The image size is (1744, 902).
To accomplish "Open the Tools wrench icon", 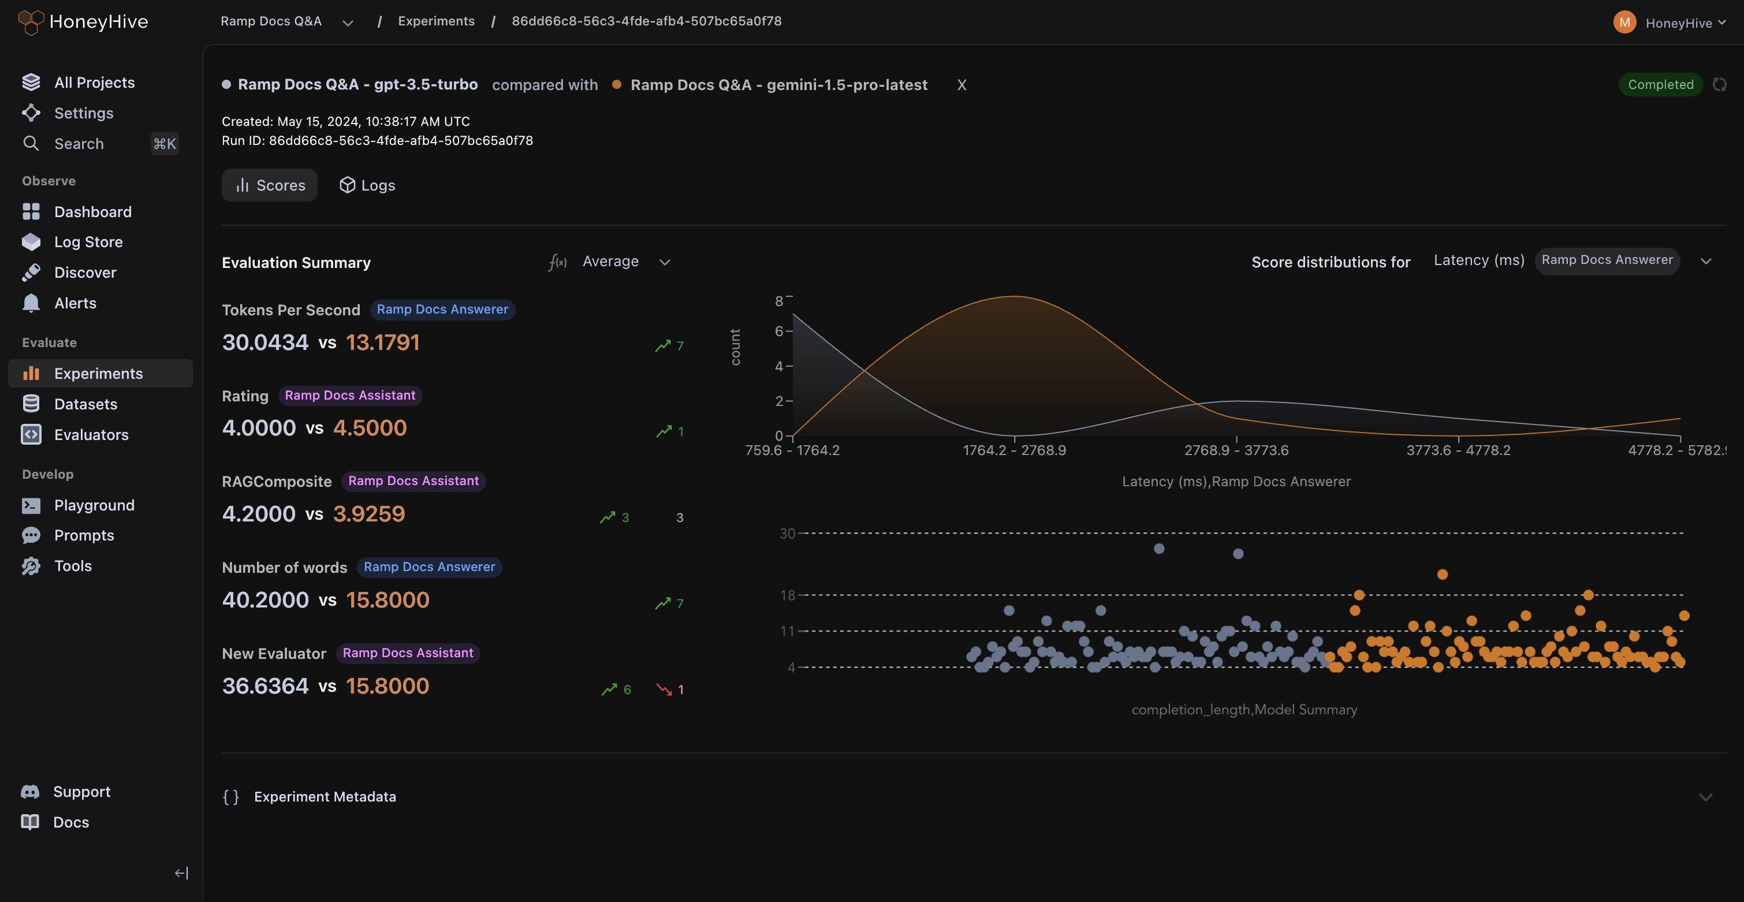I will [x=31, y=565].
